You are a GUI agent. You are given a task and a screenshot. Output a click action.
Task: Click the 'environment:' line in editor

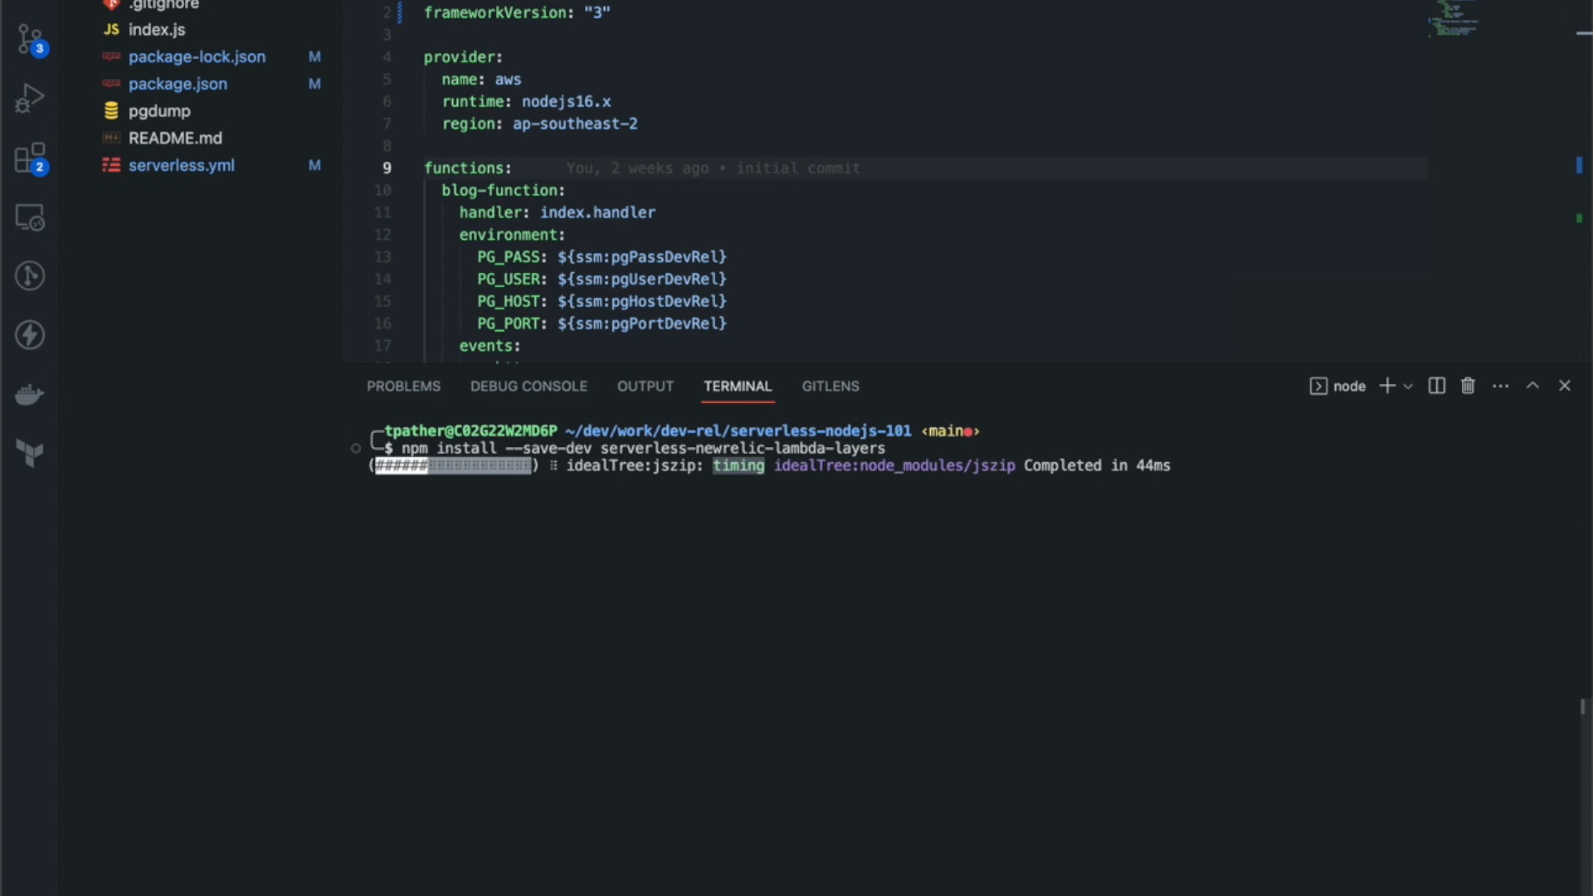(512, 236)
